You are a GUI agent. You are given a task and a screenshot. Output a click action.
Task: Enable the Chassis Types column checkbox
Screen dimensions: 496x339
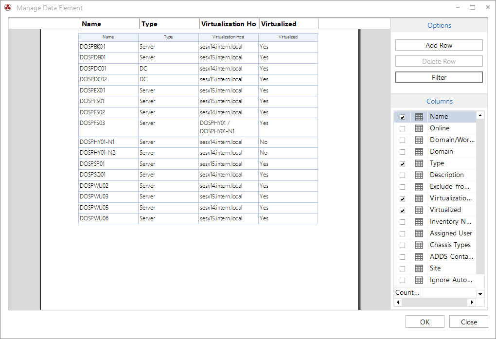click(402, 245)
